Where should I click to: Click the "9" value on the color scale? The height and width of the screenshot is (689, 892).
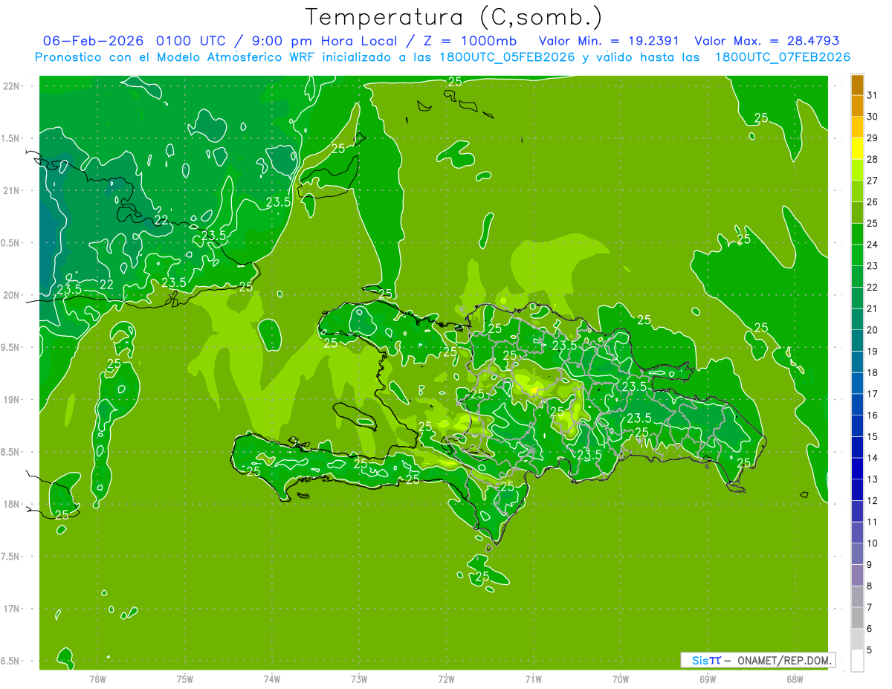click(x=870, y=565)
